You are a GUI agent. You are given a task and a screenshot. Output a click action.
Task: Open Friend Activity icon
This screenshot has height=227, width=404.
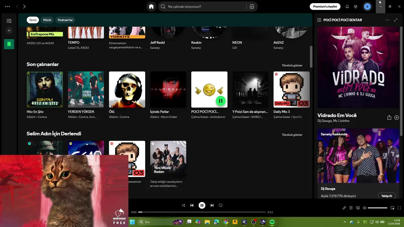[356, 7]
